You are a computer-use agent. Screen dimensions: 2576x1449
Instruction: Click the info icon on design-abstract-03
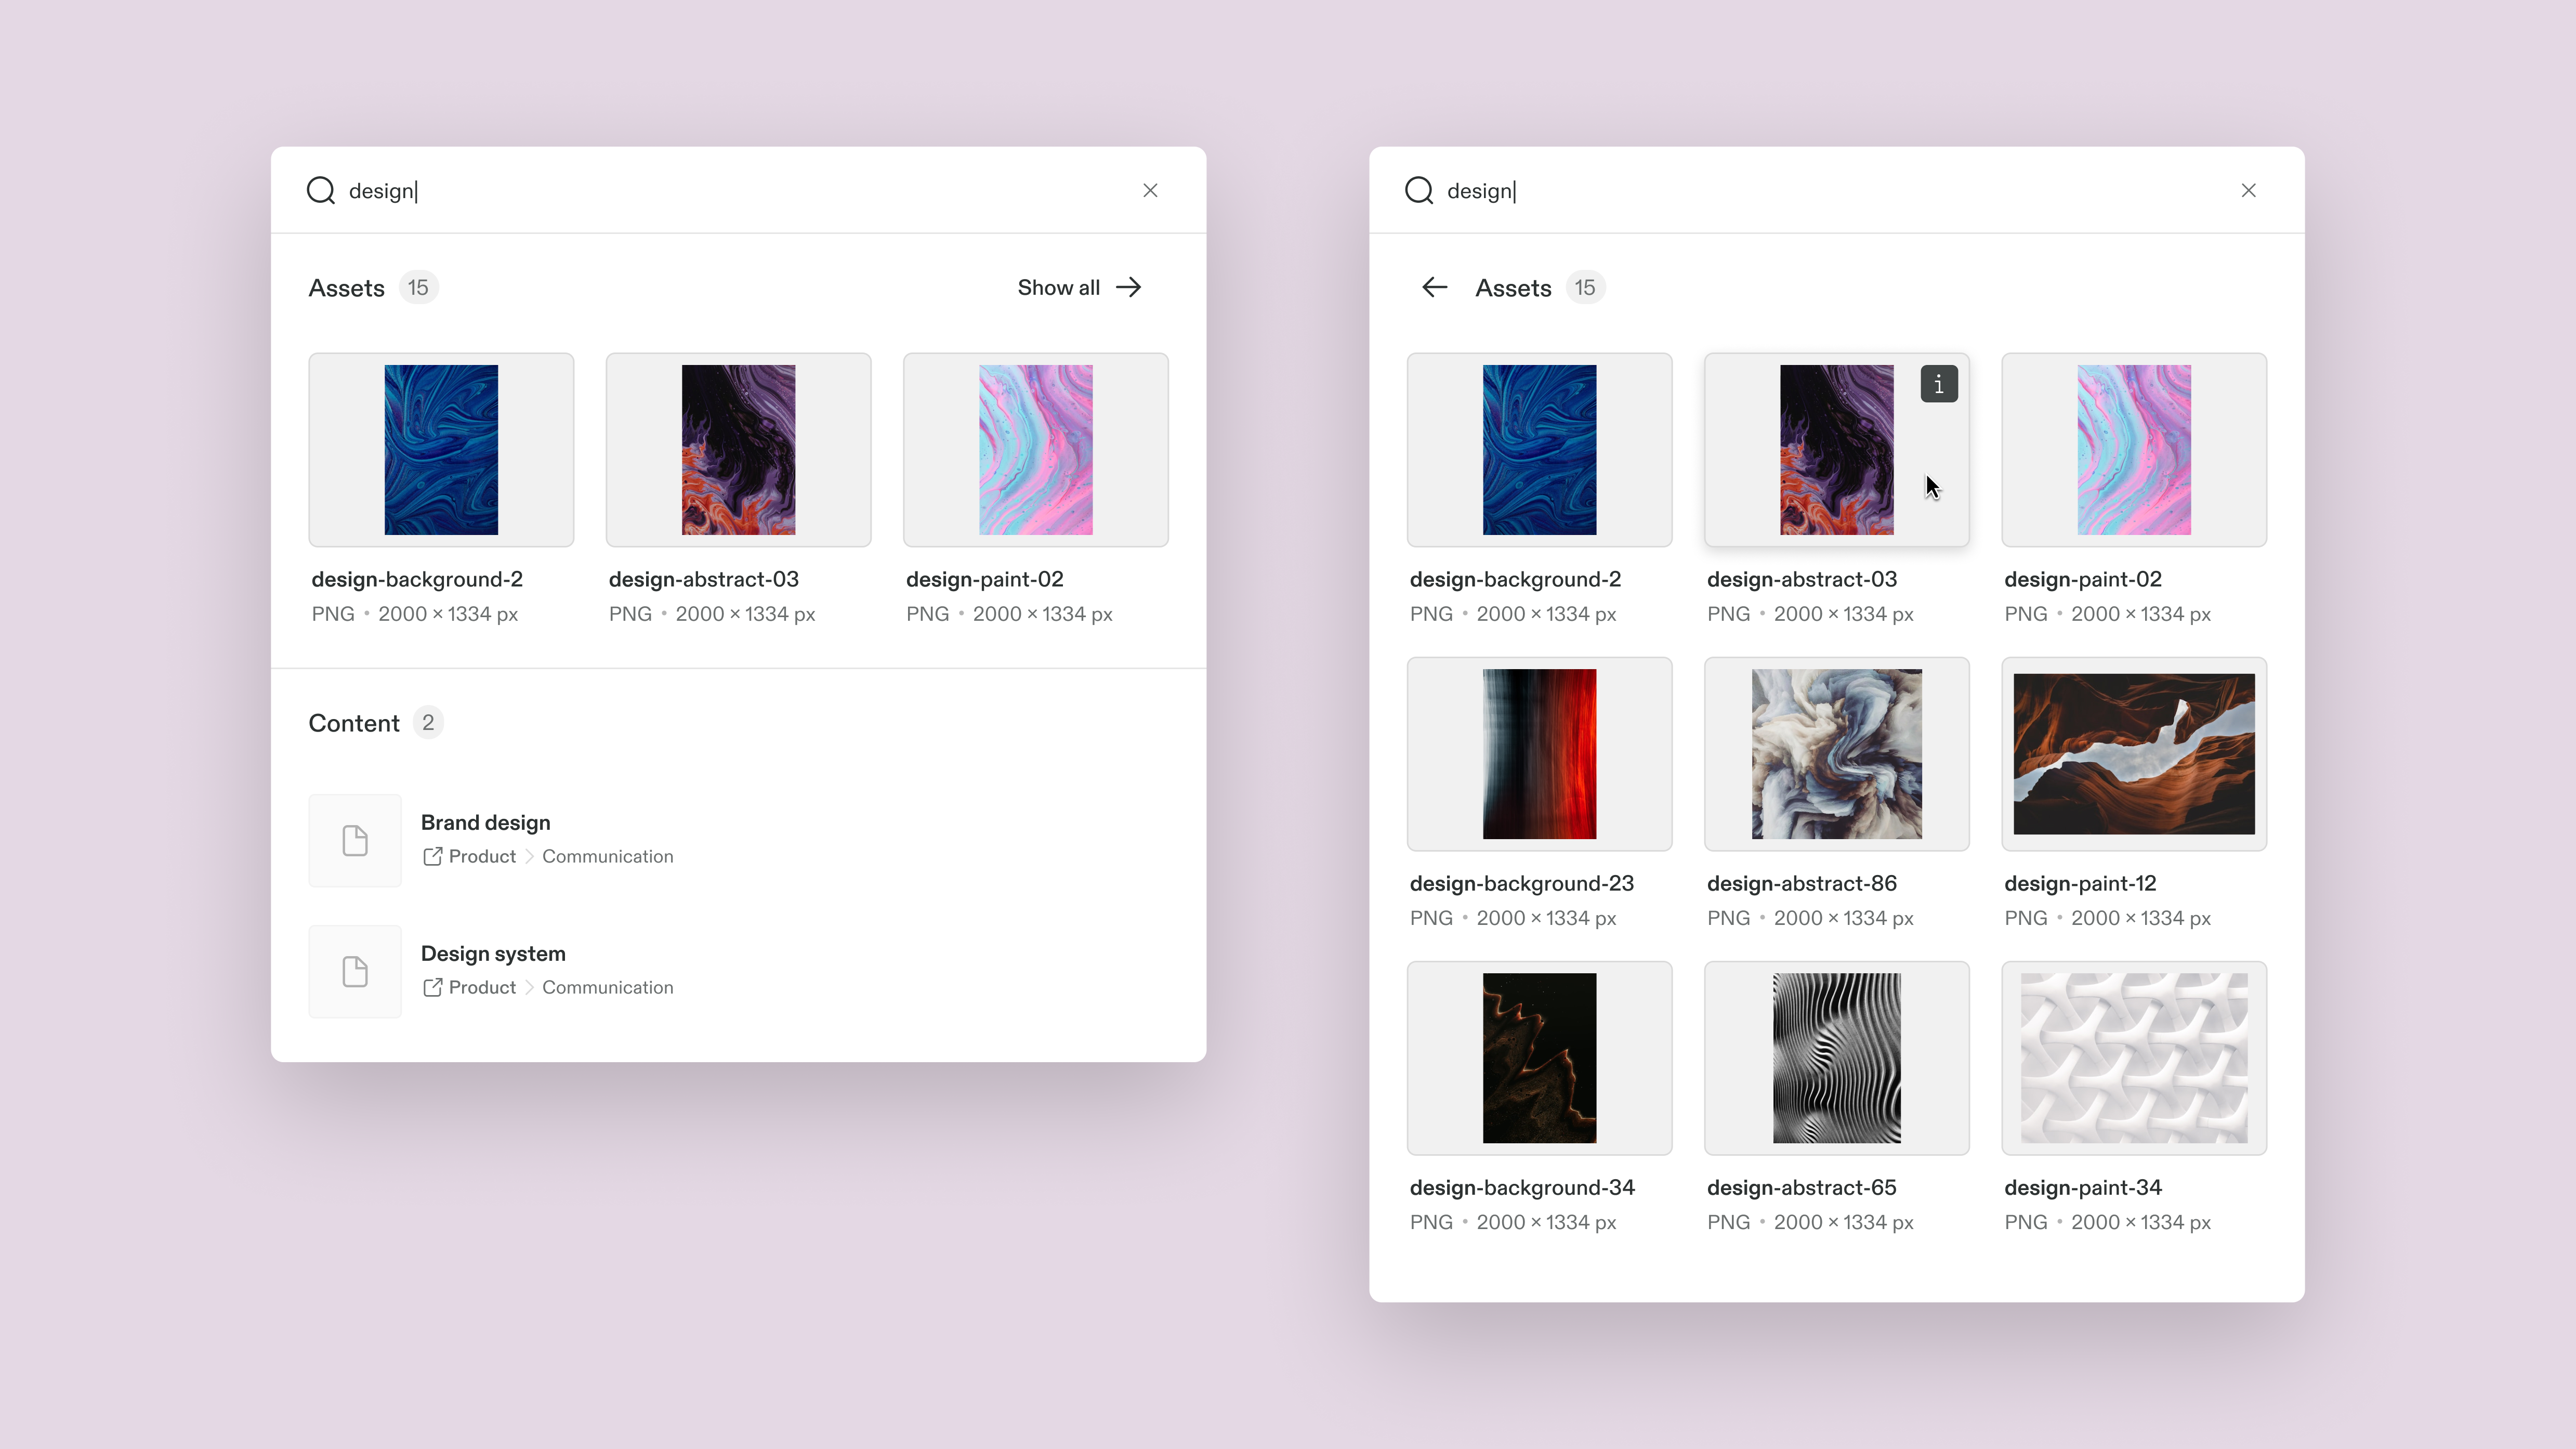1938,384
